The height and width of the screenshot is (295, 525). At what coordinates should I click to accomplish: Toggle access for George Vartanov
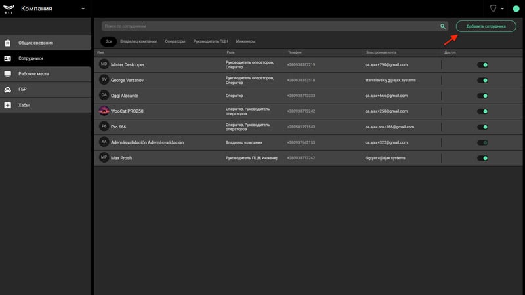(482, 80)
